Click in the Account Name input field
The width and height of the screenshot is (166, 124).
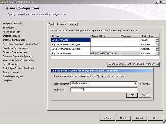click(102, 83)
